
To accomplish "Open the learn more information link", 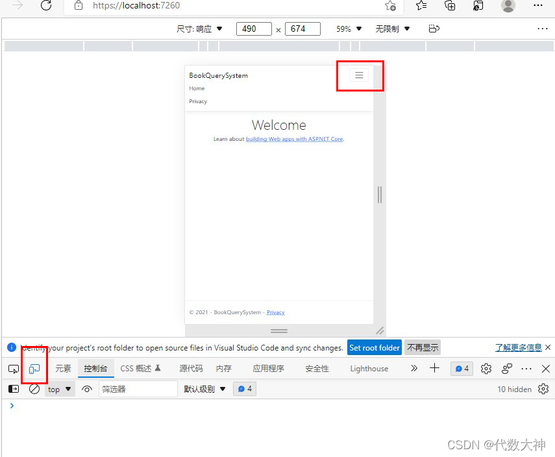I will point(518,347).
